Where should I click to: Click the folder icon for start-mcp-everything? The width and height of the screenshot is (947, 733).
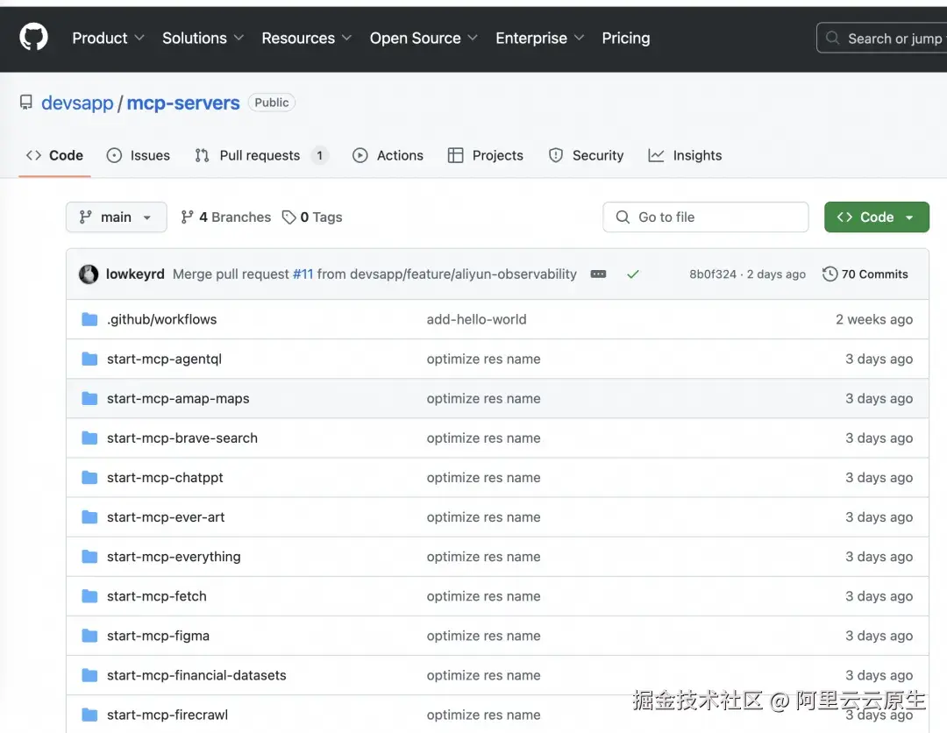[x=89, y=557]
